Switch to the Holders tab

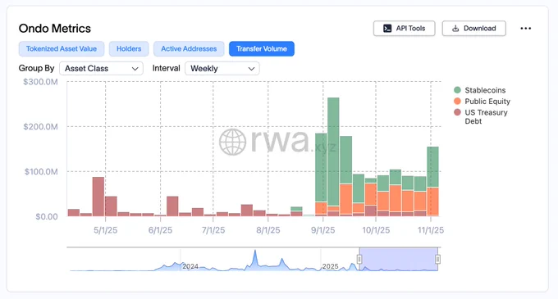[129, 48]
